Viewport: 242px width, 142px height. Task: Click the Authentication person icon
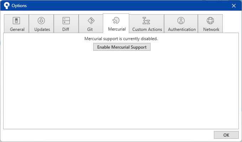pyautogui.click(x=181, y=21)
